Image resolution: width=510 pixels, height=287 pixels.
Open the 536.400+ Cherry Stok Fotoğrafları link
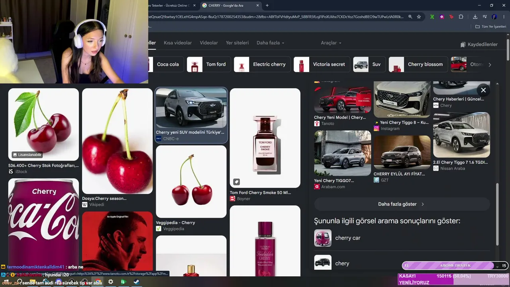(43, 165)
